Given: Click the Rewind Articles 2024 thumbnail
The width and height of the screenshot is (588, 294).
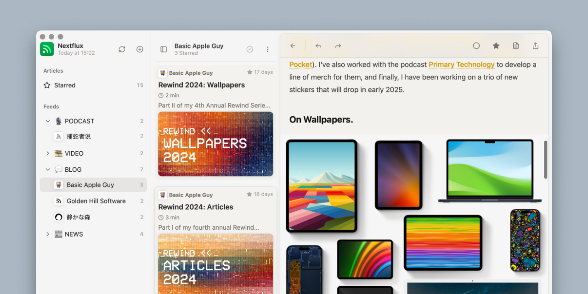Looking at the screenshot, I should [216, 264].
